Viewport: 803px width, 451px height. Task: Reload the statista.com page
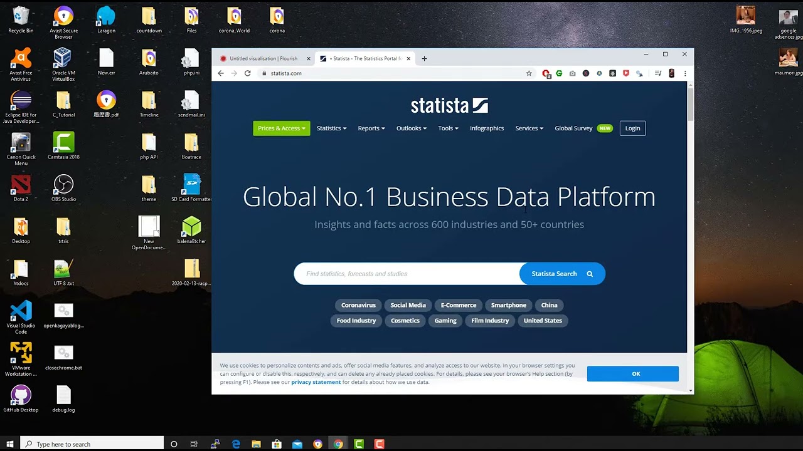click(247, 73)
